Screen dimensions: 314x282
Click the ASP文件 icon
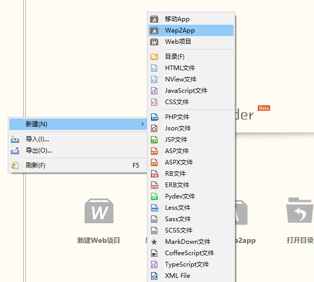[154, 151]
